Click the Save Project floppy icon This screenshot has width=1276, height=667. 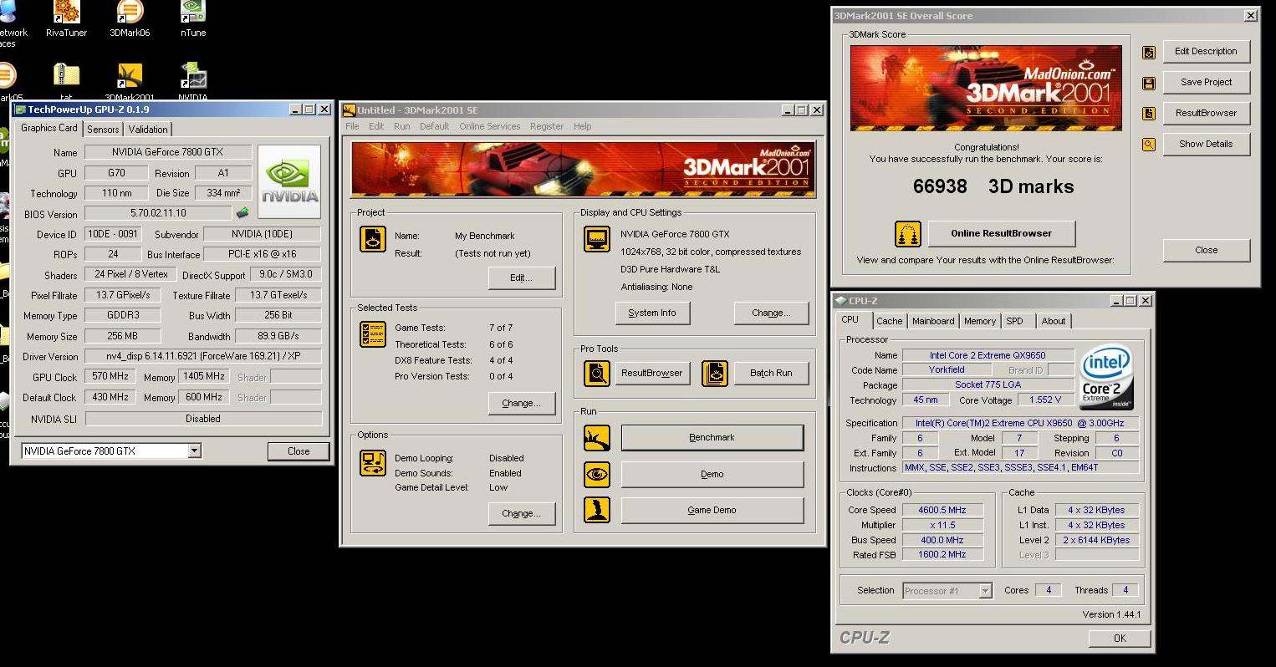1149,84
